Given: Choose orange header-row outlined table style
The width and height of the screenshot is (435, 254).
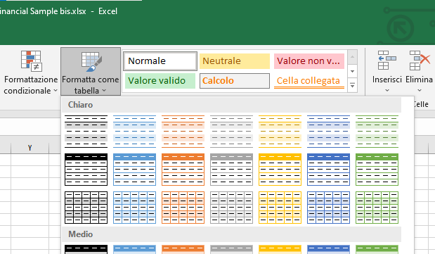Looking at the screenshot, I should (183, 170).
